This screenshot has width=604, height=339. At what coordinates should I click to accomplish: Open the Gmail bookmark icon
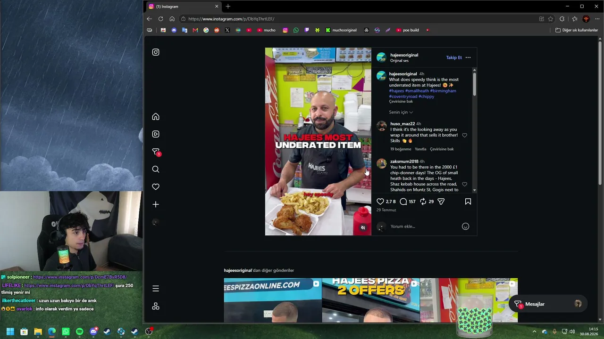click(195, 30)
